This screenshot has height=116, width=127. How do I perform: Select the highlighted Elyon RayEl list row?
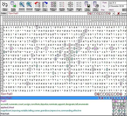pos(63,98)
